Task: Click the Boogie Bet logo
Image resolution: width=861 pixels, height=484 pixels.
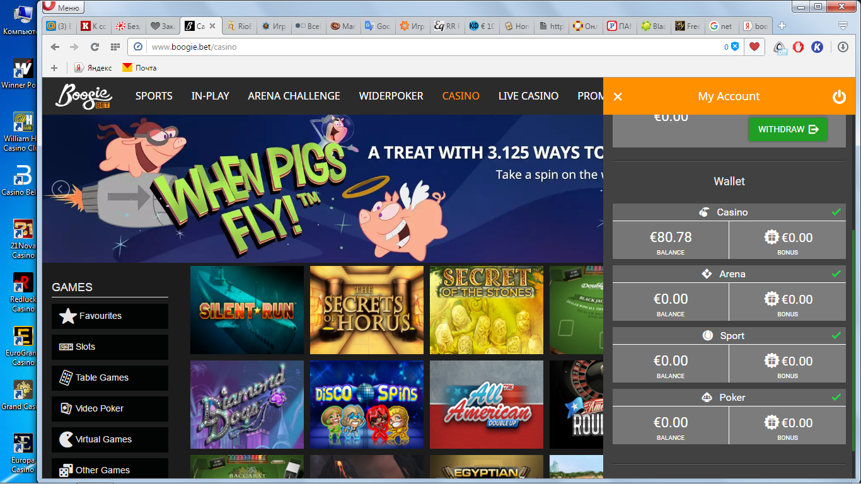Action: click(83, 96)
